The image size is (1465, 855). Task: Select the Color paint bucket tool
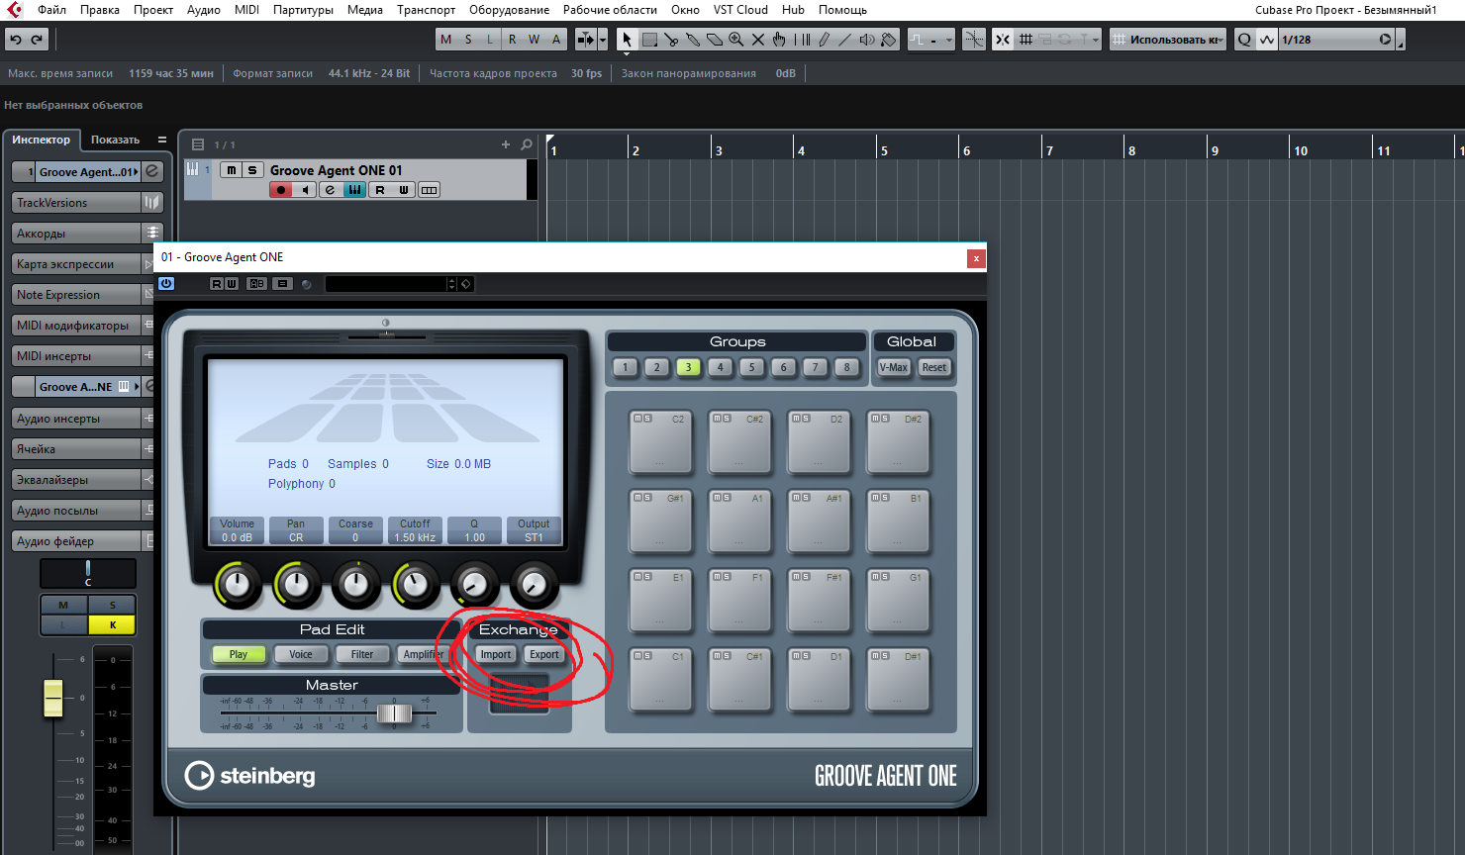(889, 40)
